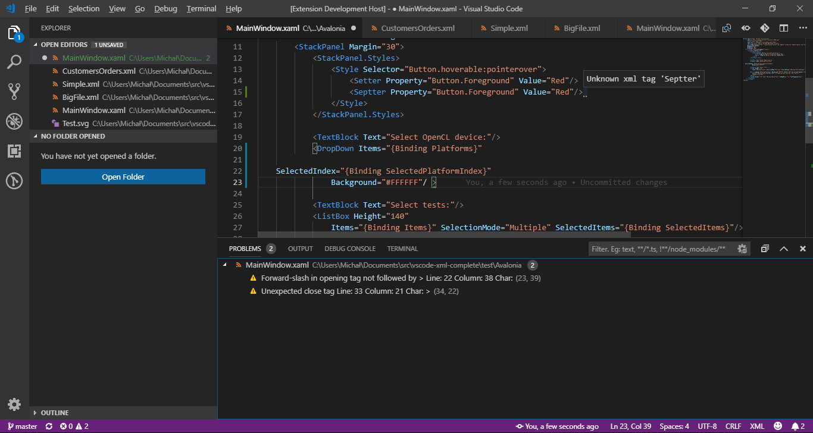The width and height of the screenshot is (813, 433).
Task: Click the Problems filter input field
Action: click(659, 249)
